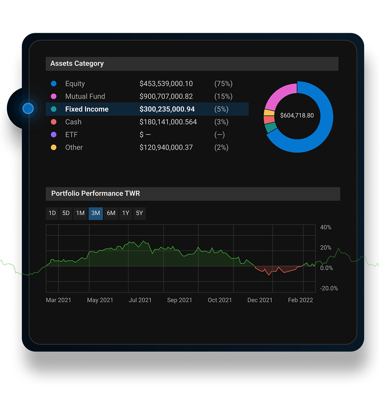
Task: Switch to the 1Y time range tab
Action: coord(125,213)
